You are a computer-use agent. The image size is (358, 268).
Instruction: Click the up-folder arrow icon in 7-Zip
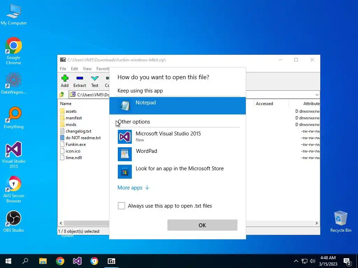[x=62, y=95]
